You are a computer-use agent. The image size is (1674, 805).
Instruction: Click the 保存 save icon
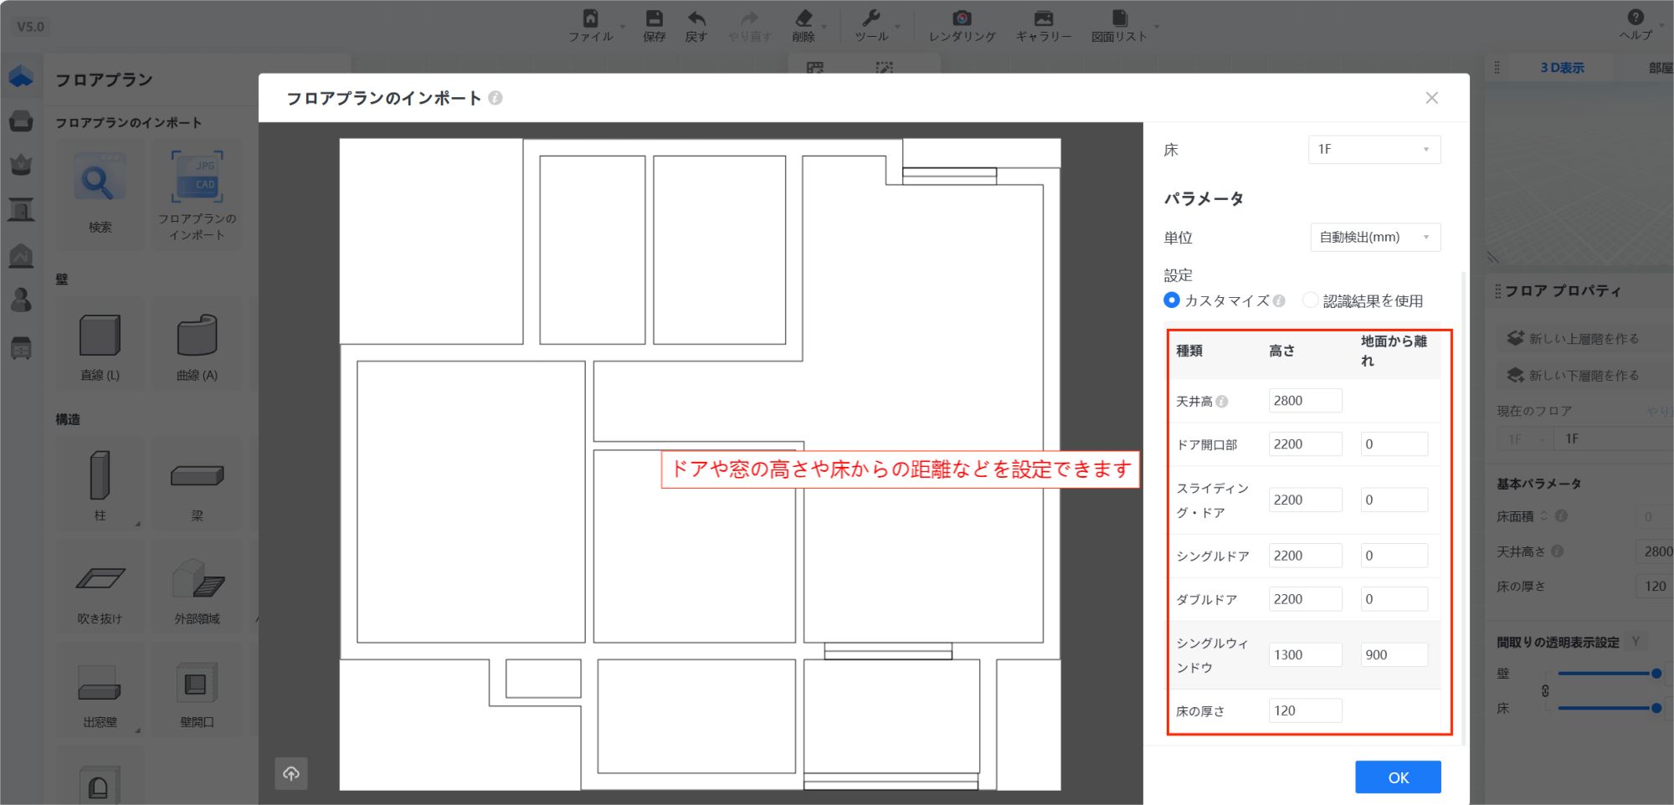(x=654, y=18)
